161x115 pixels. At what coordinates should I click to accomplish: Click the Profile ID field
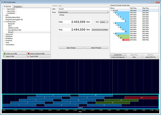[84, 6]
